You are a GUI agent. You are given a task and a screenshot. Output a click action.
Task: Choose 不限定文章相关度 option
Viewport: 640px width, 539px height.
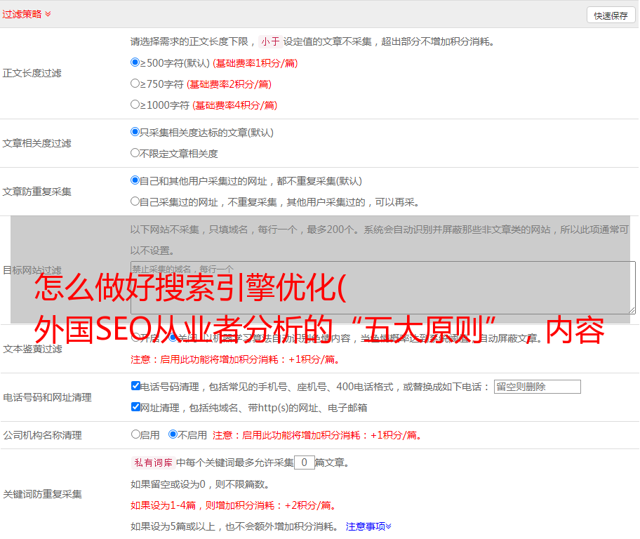coord(135,153)
